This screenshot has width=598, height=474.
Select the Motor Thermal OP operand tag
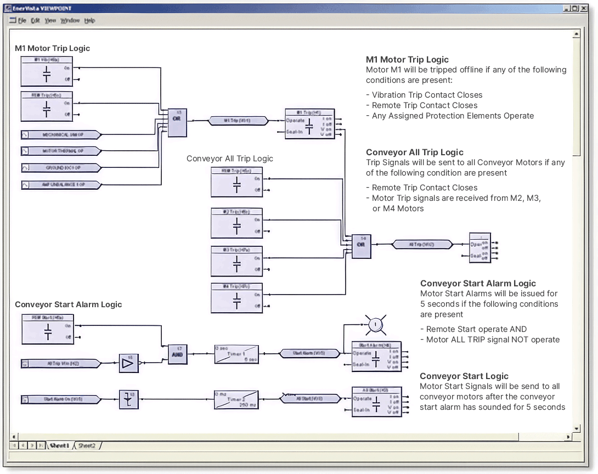coord(61,151)
